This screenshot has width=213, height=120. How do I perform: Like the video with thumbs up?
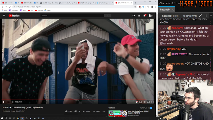[x=68, y=111]
